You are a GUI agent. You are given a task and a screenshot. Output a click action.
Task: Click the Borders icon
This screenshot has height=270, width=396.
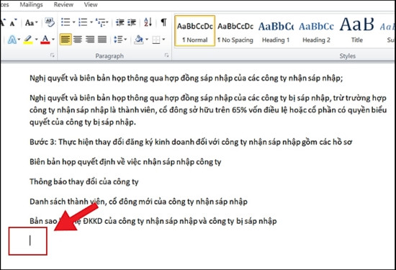click(x=156, y=40)
